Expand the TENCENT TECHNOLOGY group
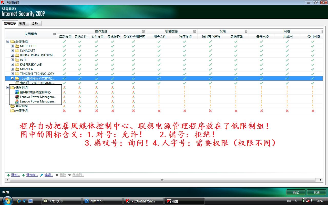This screenshot has width=328, height=205. pos(12,74)
